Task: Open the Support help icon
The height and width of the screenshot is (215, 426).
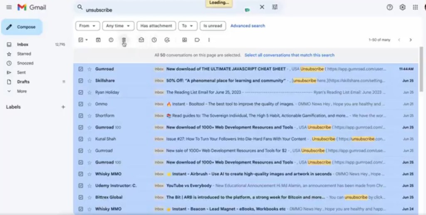Action: pyautogui.click(x=389, y=7)
